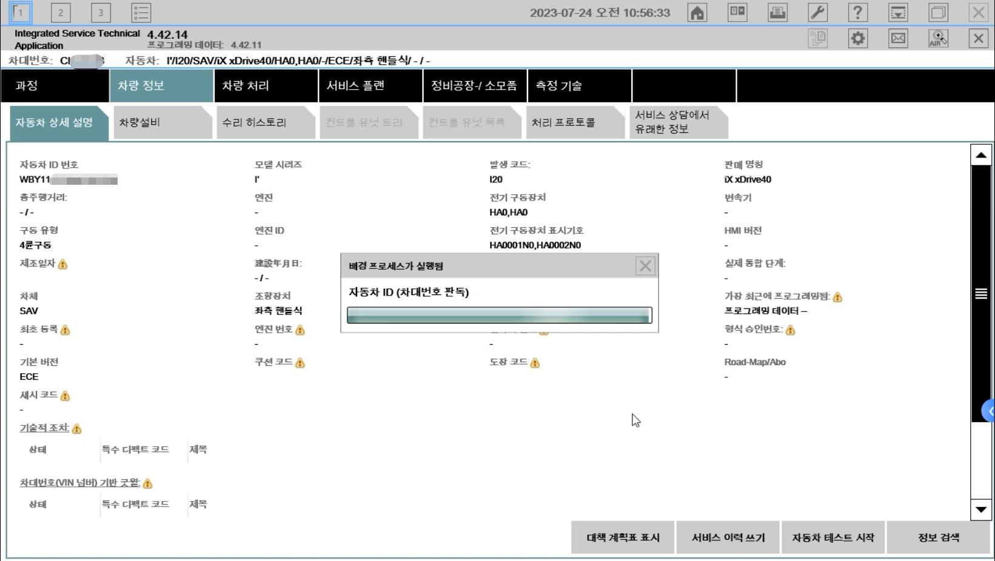Open the 차량 처리 main tab
This screenshot has width=995, height=561.
tap(266, 86)
